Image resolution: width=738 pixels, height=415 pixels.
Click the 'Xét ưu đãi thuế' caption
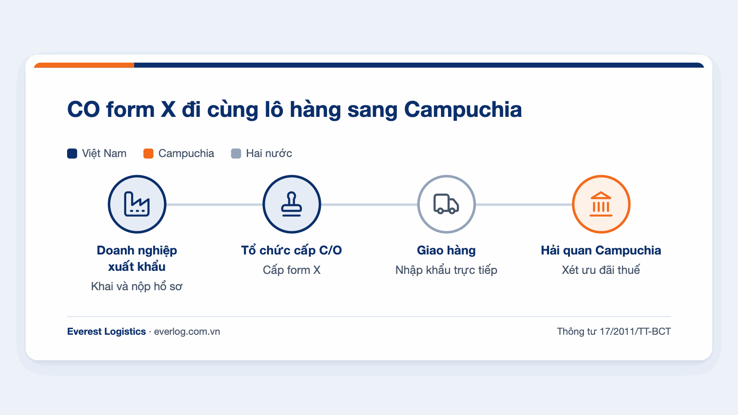601,270
